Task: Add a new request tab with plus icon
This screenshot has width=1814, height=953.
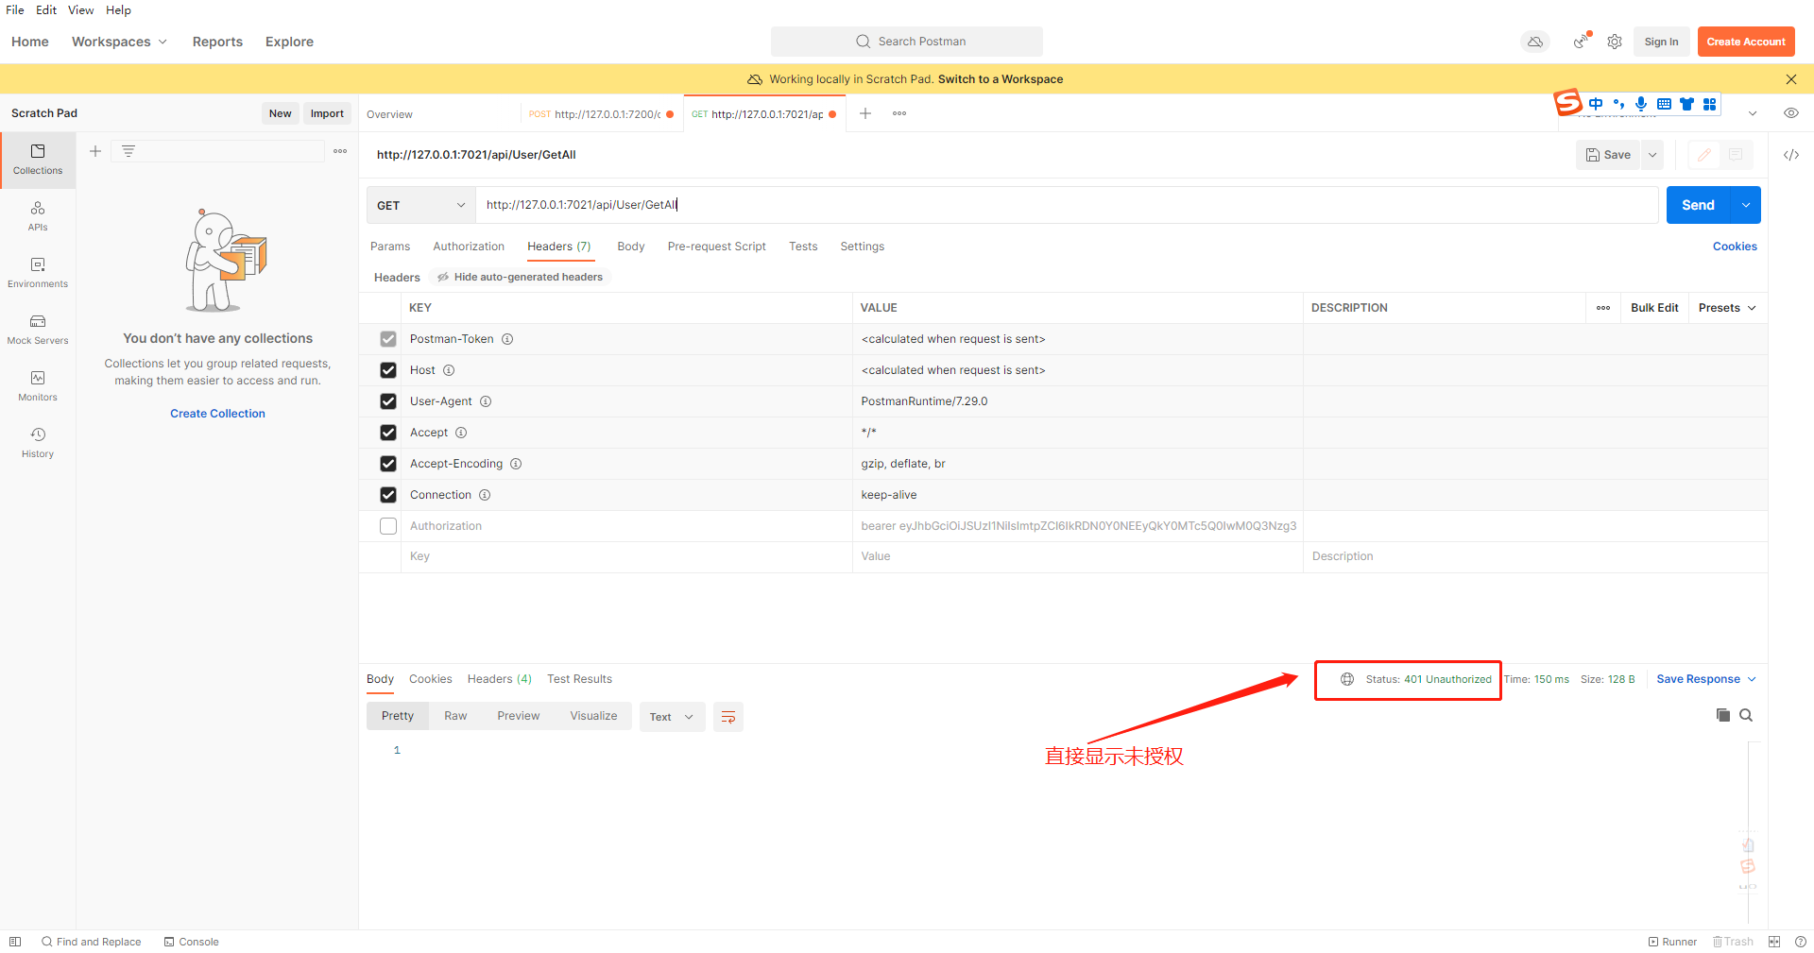Action: [x=865, y=113]
